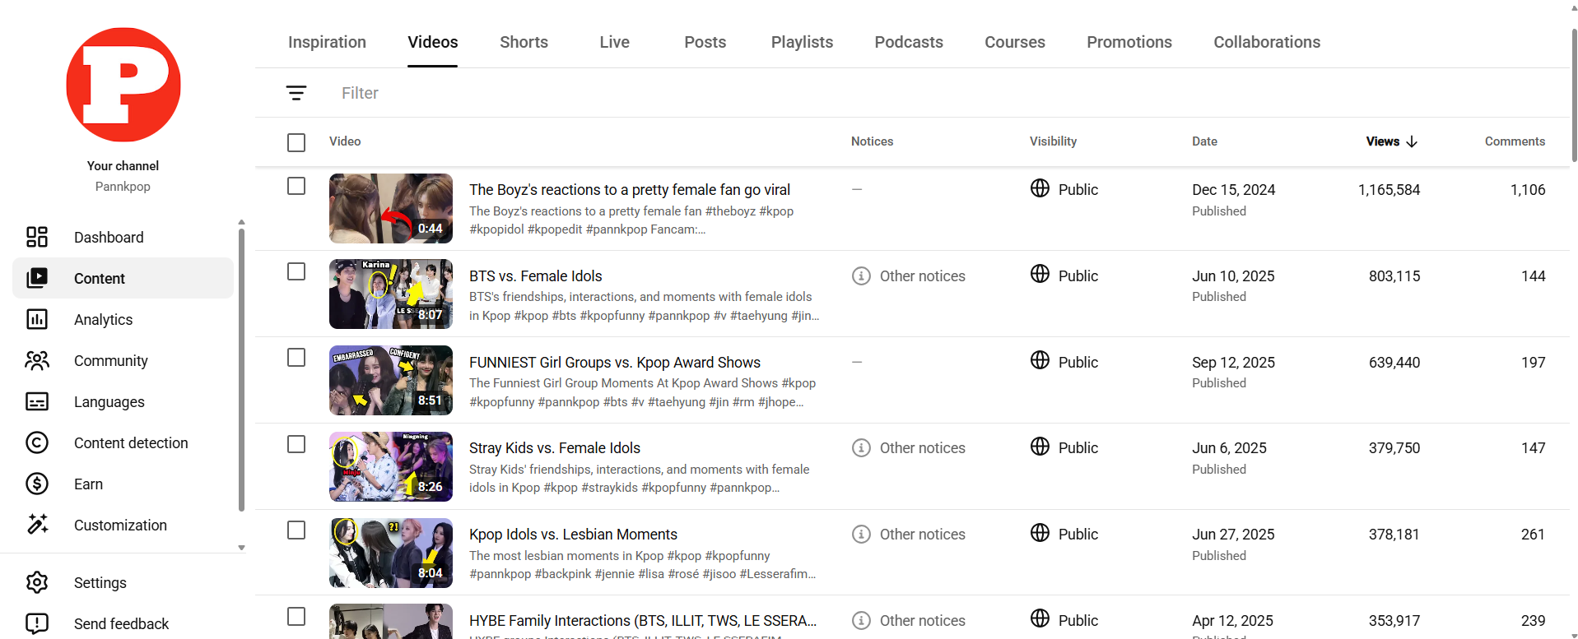Click the globe icon for FUNNIEST Girl Groups video
This screenshot has width=1578, height=639.
tap(1040, 360)
